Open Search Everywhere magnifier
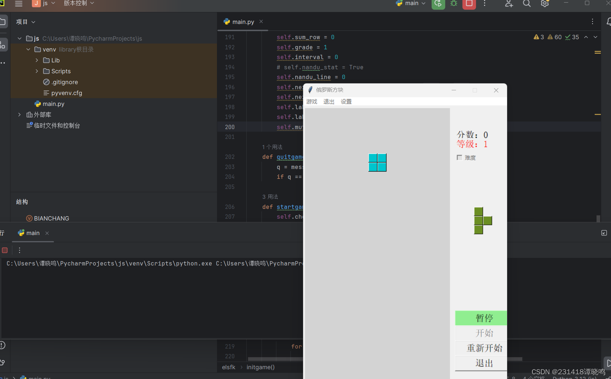This screenshot has width=611, height=379. click(x=527, y=4)
